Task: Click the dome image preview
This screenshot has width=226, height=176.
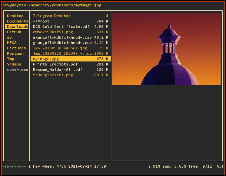Action: coord(166,49)
